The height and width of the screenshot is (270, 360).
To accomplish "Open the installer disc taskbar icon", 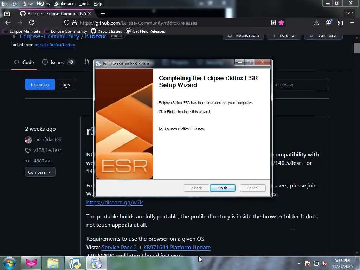I will (97, 263).
